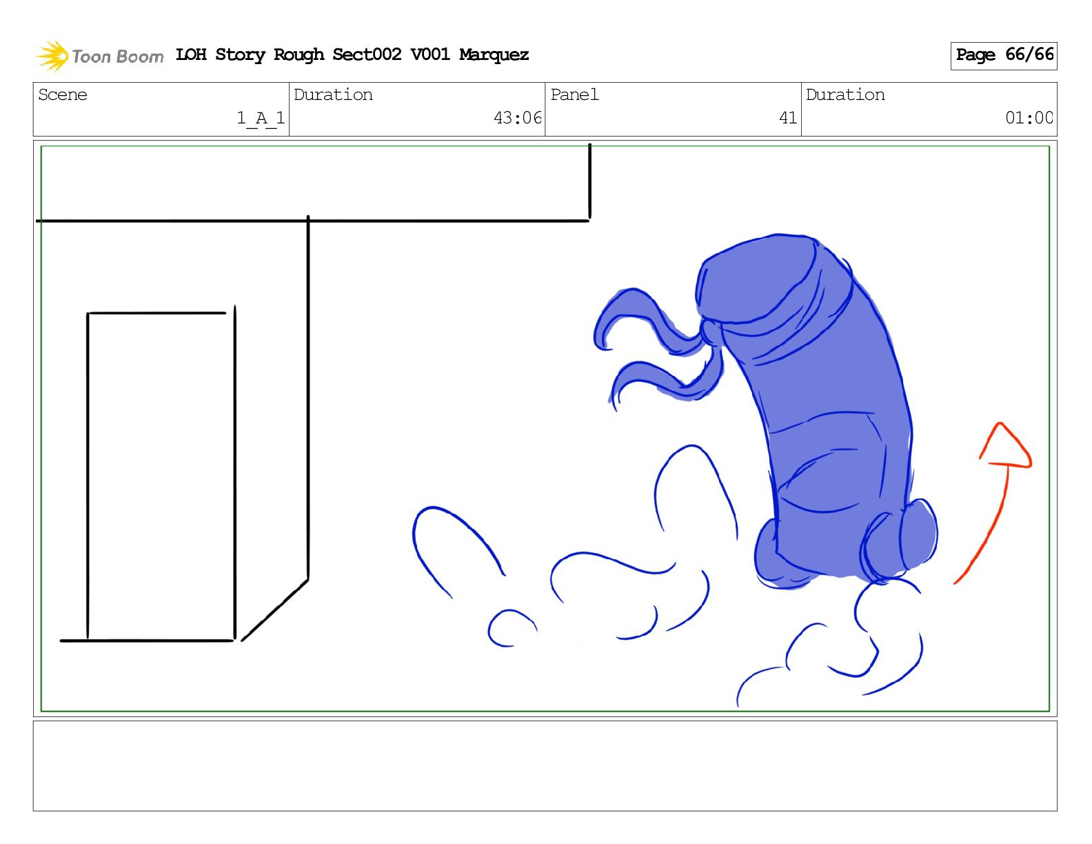Viewport: 1092px width, 844px height.
Task: Click the empty notes box below the panel
Action: coord(545,766)
